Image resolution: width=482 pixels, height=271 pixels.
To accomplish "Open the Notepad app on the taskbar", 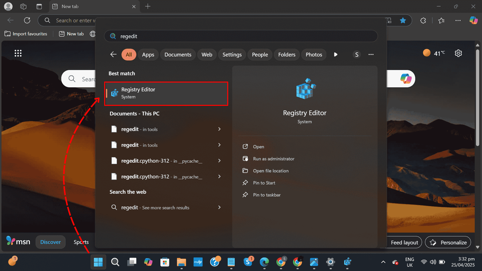I will 231,262.
